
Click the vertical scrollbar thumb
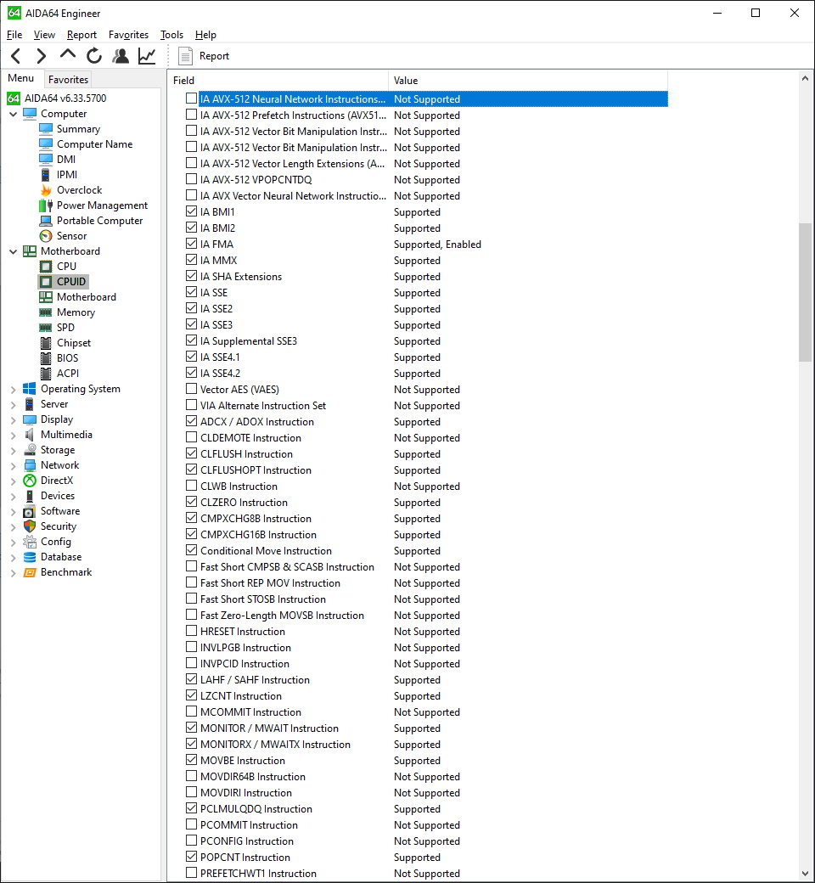pyautogui.click(x=805, y=292)
